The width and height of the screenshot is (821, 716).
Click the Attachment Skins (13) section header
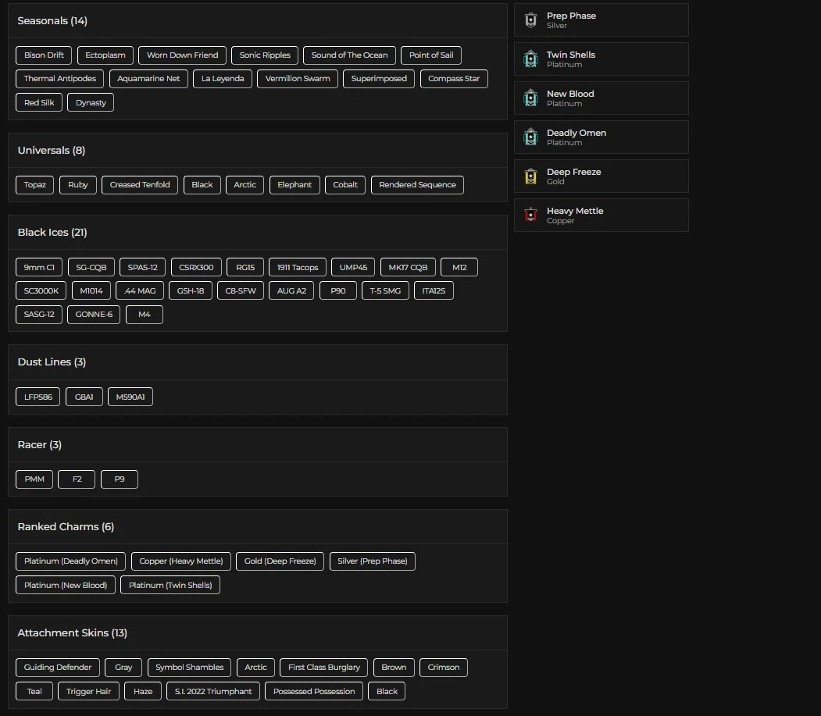click(x=72, y=633)
